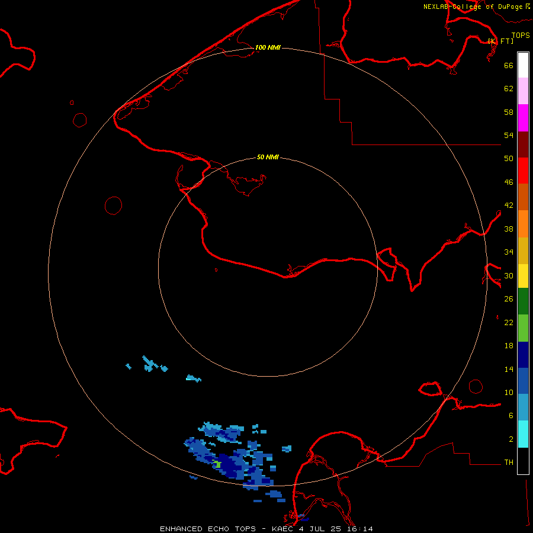533x533 pixels.
Task: Click the orange 42 kft legend swatch
Action: tap(523, 224)
